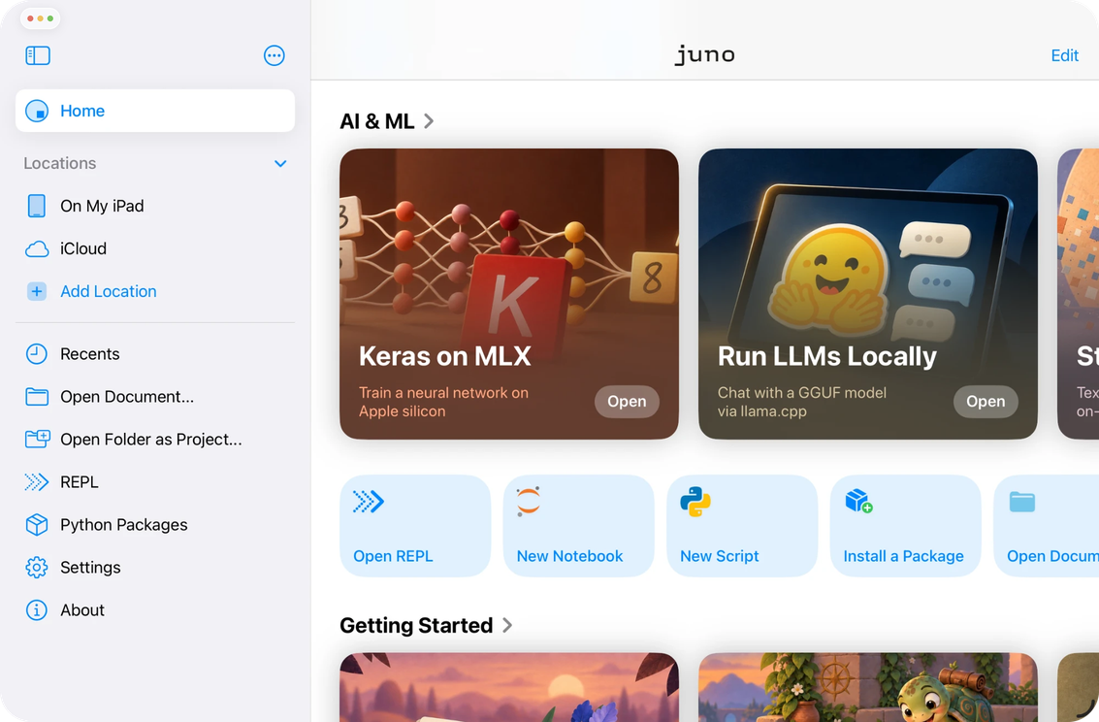Click the iCloud cloud icon
Viewport: 1099px width, 722px height.
point(37,248)
